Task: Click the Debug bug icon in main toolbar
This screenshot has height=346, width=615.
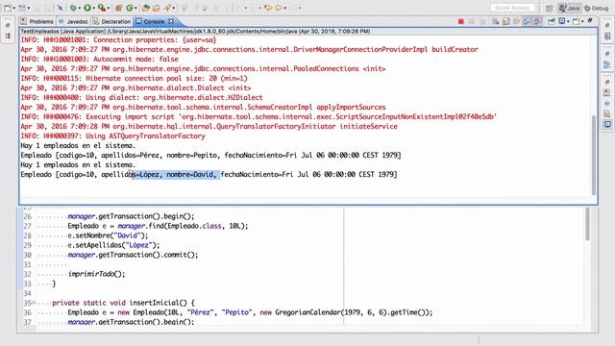Action: click(73, 8)
